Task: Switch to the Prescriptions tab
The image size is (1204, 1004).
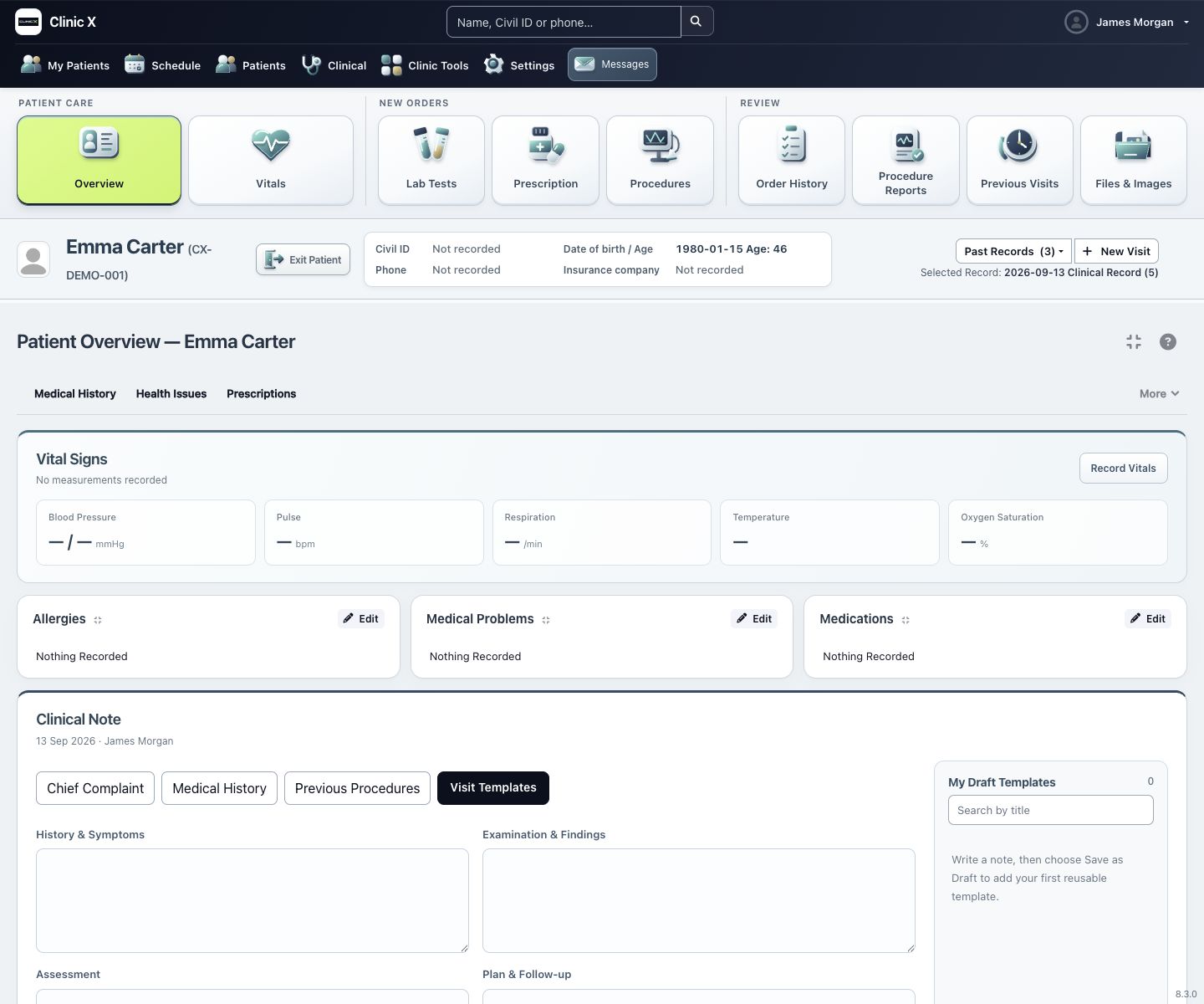Action: point(261,393)
